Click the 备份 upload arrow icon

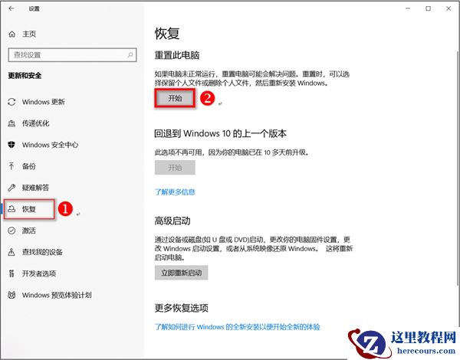(x=11, y=166)
